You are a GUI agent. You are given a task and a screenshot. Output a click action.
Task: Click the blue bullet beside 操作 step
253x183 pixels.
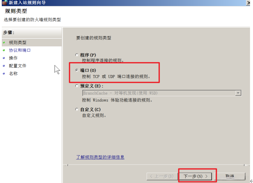coord(4,58)
